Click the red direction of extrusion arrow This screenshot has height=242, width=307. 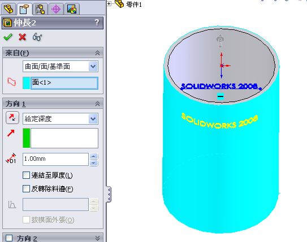(x=11, y=133)
